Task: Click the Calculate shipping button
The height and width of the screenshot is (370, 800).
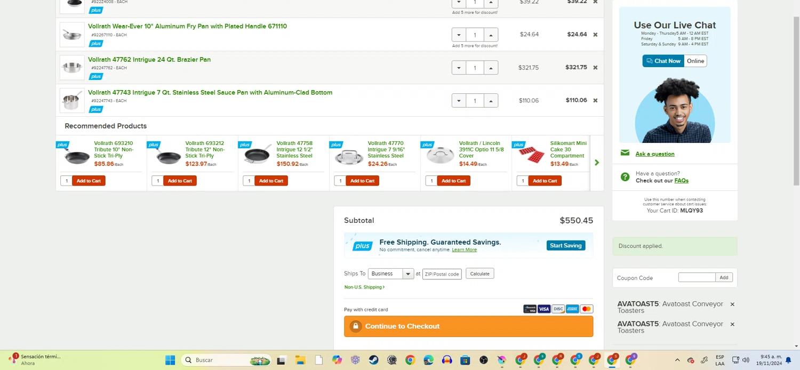Action: tap(479, 274)
